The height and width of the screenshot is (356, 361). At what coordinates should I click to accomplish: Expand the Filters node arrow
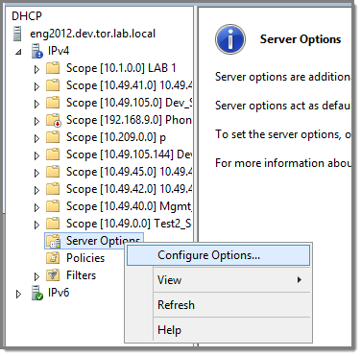(36, 276)
